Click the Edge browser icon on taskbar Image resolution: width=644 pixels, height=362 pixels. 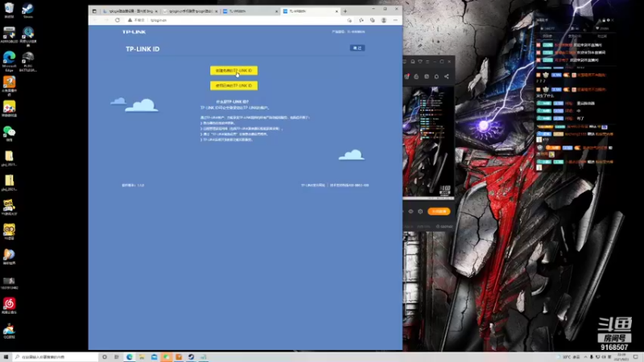(x=130, y=357)
